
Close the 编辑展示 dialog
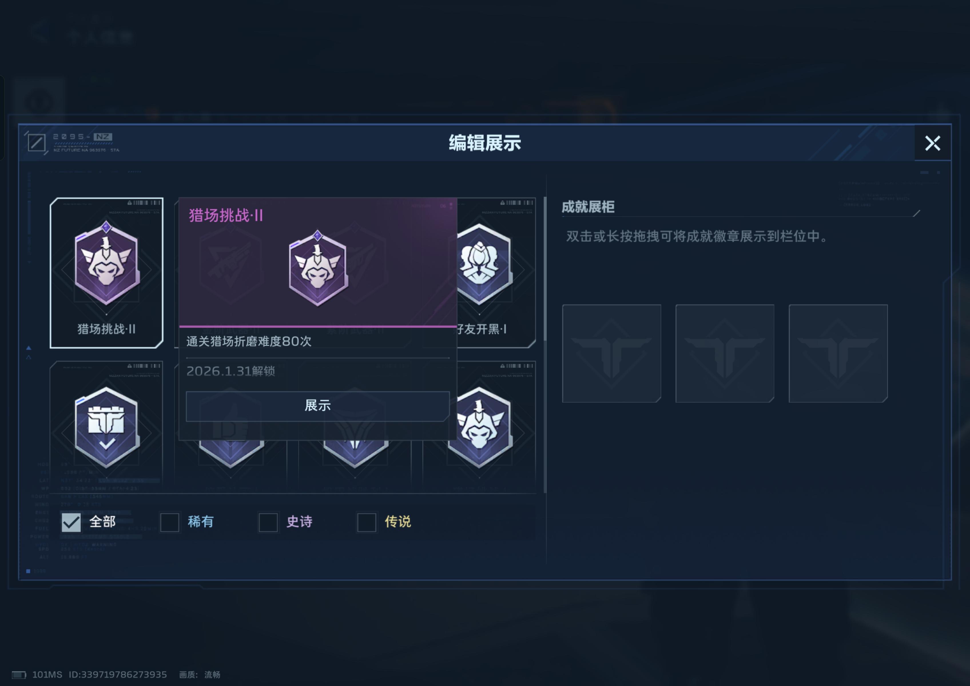tap(933, 143)
